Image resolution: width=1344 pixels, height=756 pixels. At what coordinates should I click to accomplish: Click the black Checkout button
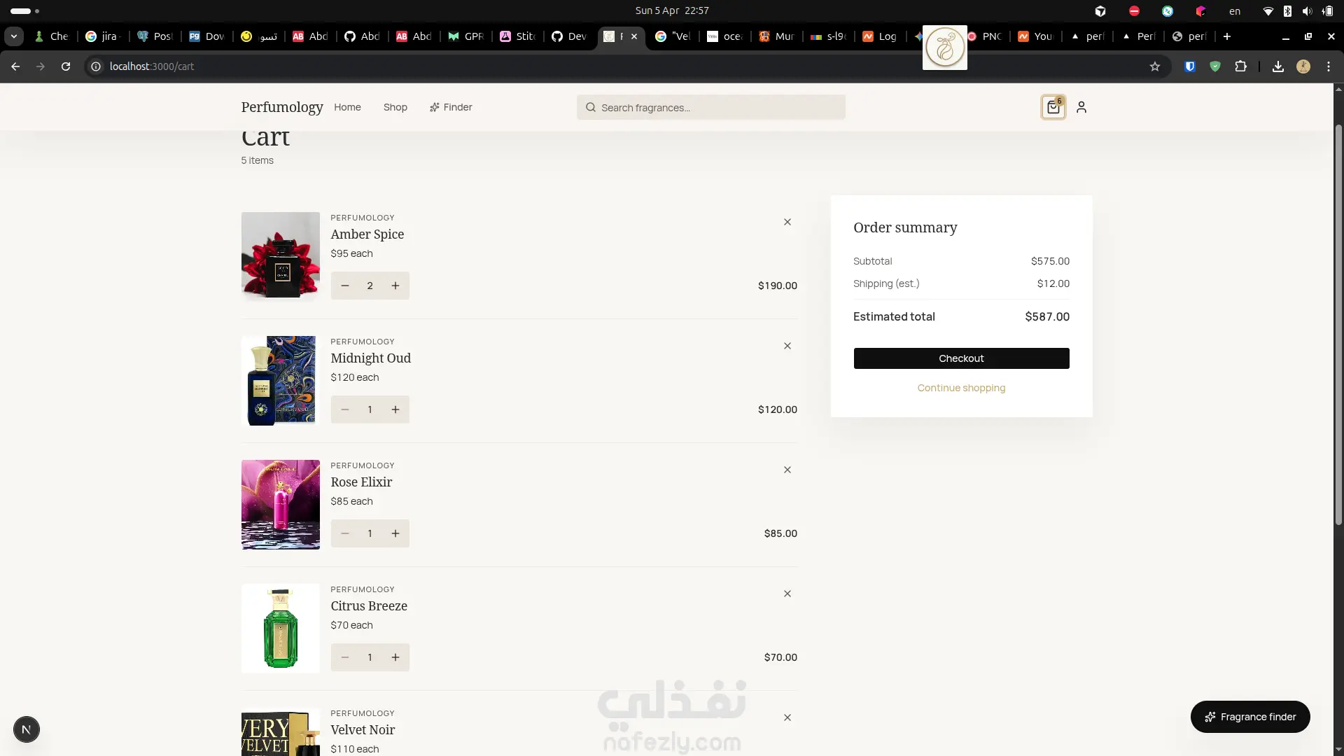961,358
